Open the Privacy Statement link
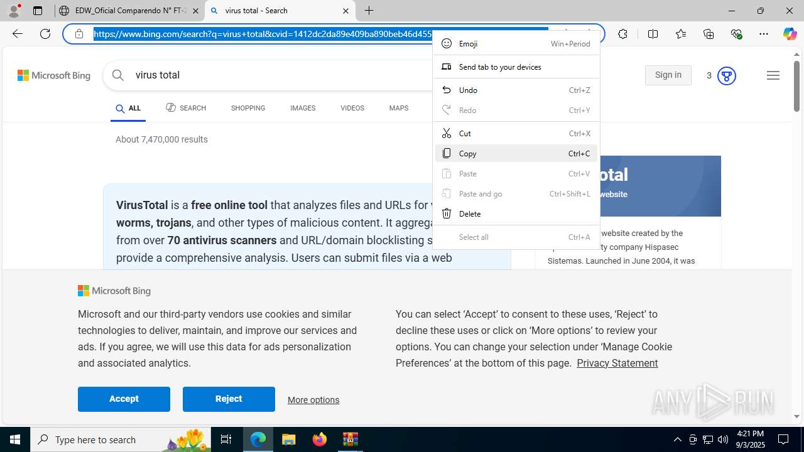 pos(617,363)
